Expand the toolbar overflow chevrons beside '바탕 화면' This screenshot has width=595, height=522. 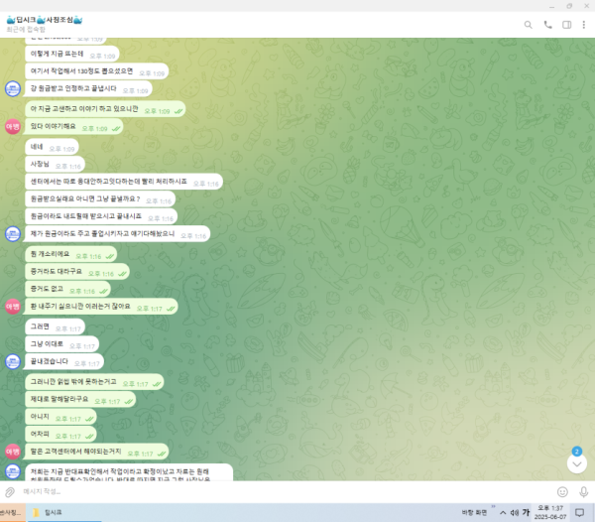tap(493, 506)
